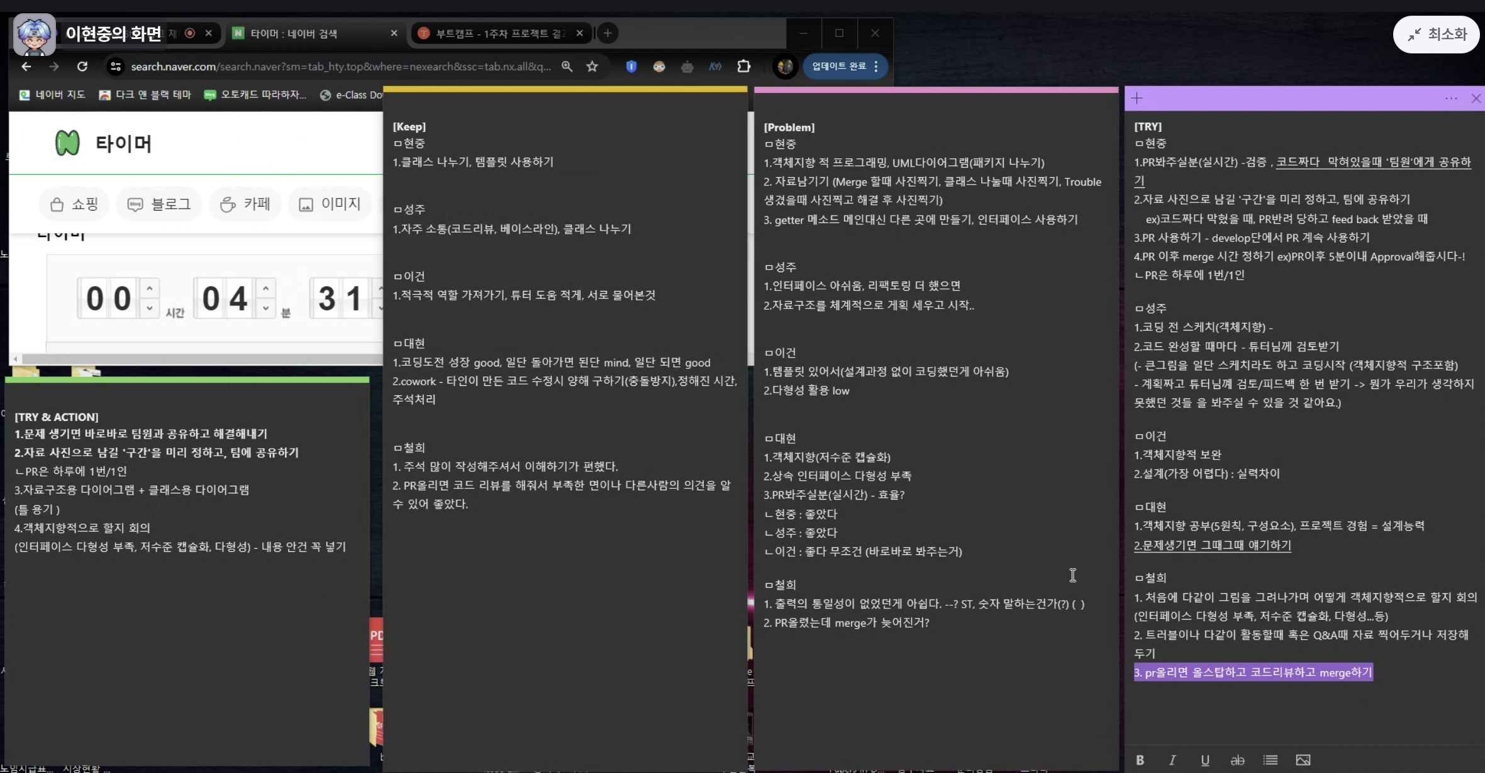This screenshot has width=1485, height=773.
Task: Toggle italic formatting in sticky note
Action: point(1172,760)
